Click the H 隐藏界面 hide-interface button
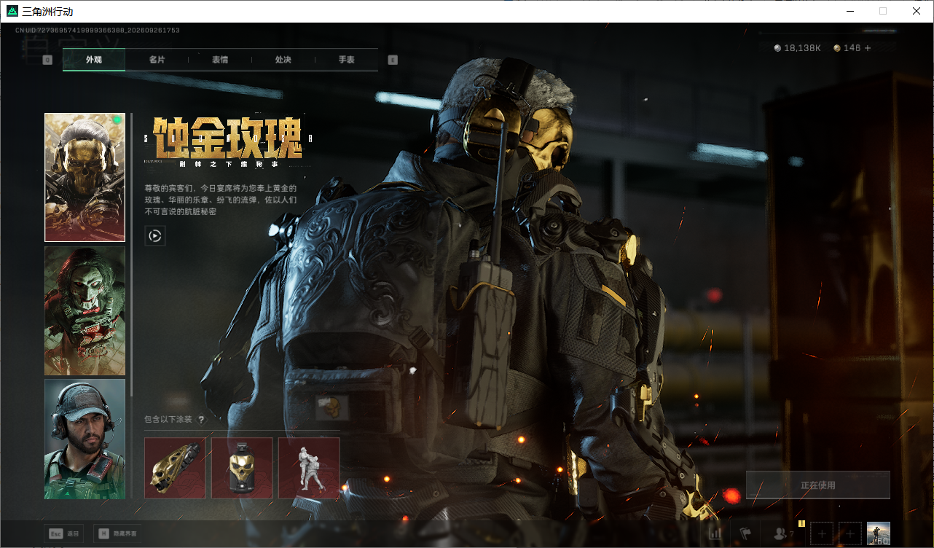934x548 pixels. click(118, 533)
